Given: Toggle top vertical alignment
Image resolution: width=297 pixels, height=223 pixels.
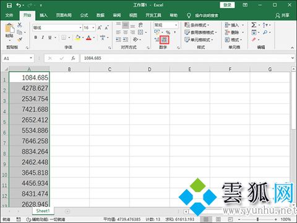Looking at the screenshot, I should point(118,25).
